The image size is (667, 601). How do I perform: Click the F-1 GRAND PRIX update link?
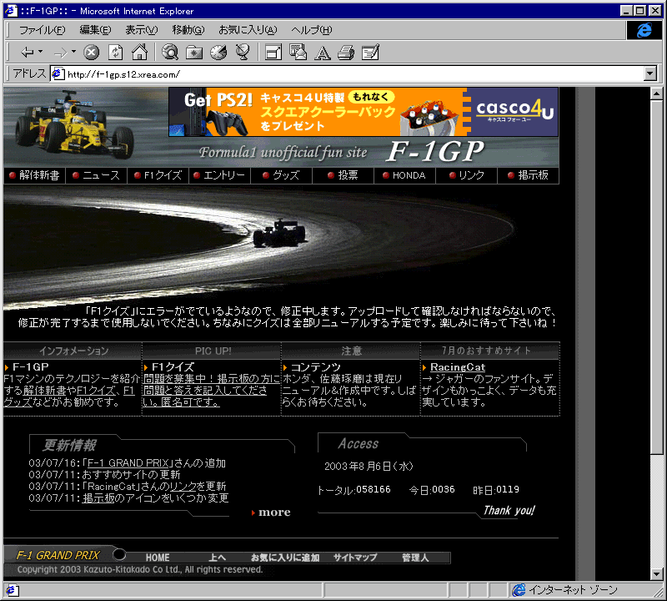(128, 463)
